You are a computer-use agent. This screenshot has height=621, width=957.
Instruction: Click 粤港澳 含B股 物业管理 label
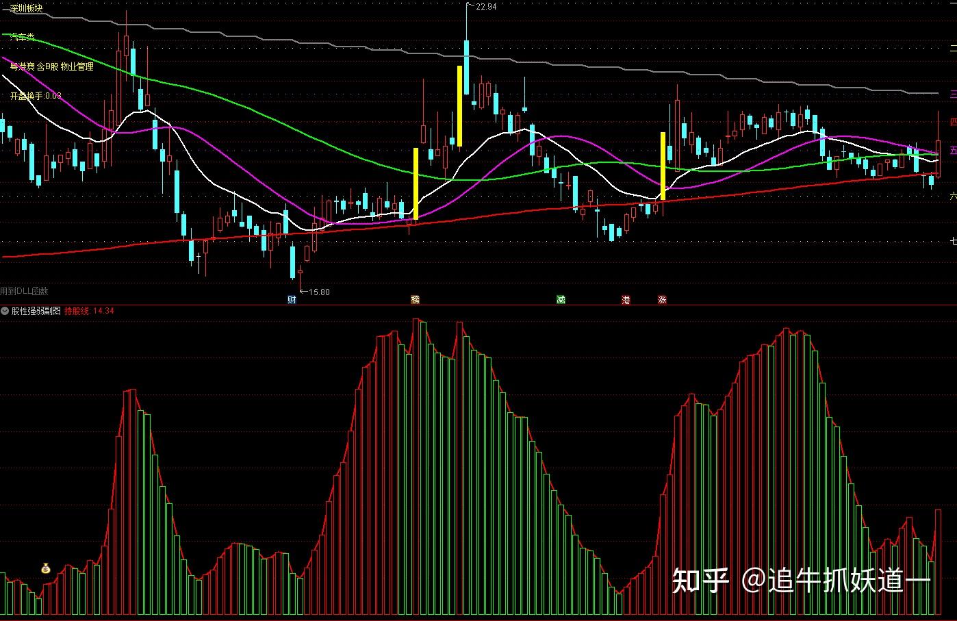tap(51, 66)
